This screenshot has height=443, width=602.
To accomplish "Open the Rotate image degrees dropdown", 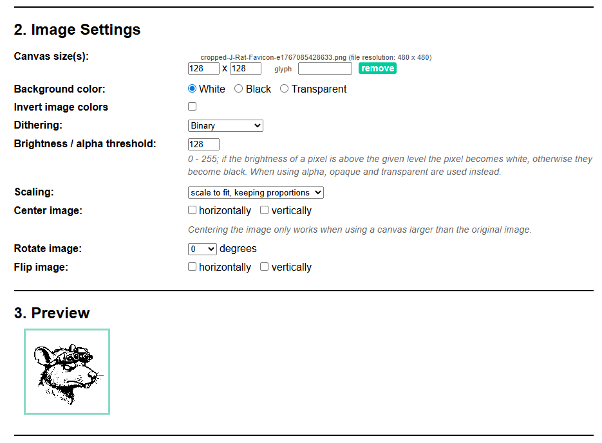I will 202,249.
